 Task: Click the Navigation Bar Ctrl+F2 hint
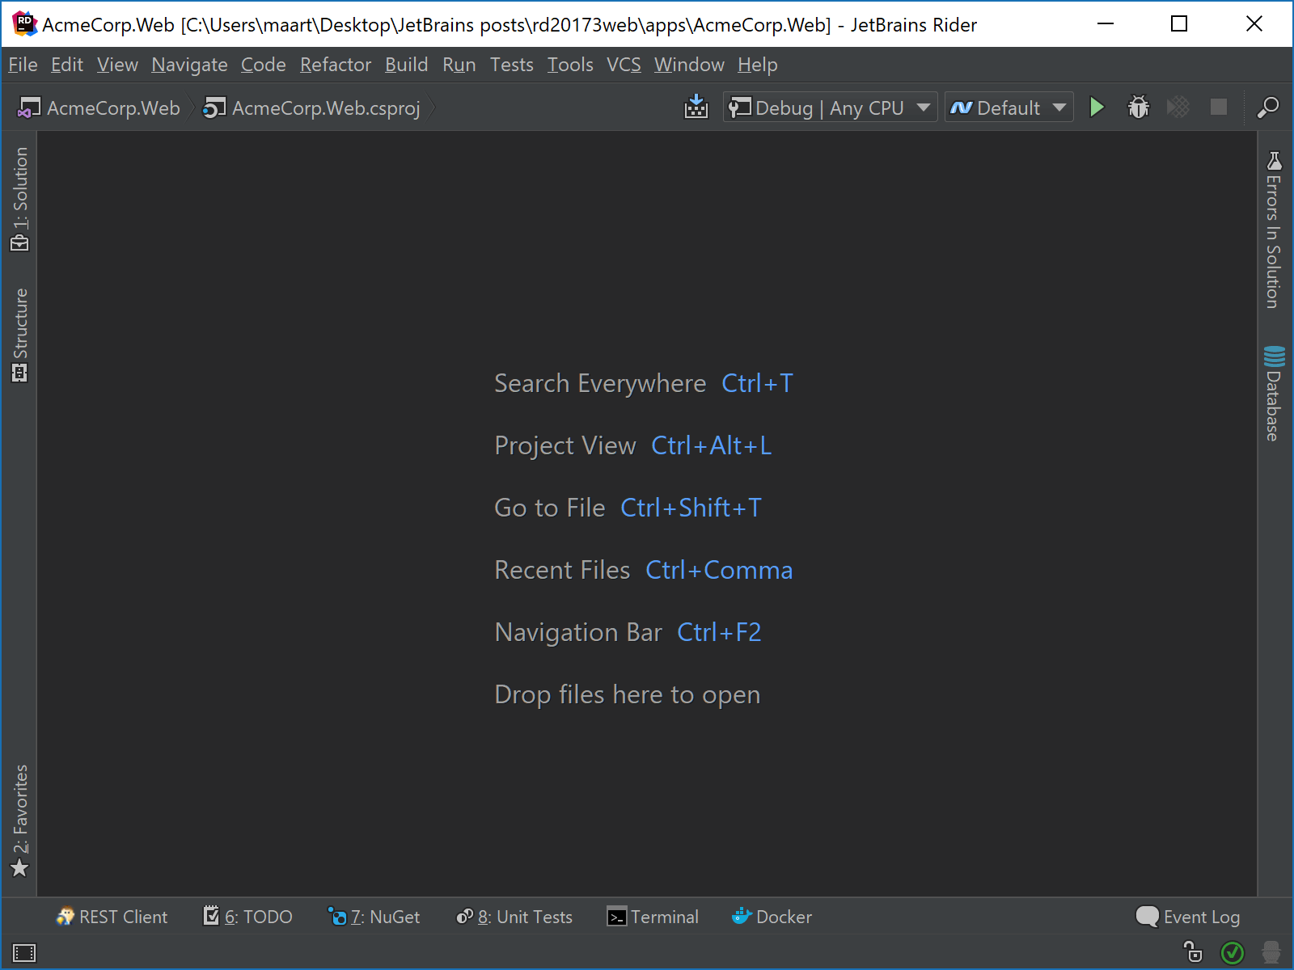(628, 632)
